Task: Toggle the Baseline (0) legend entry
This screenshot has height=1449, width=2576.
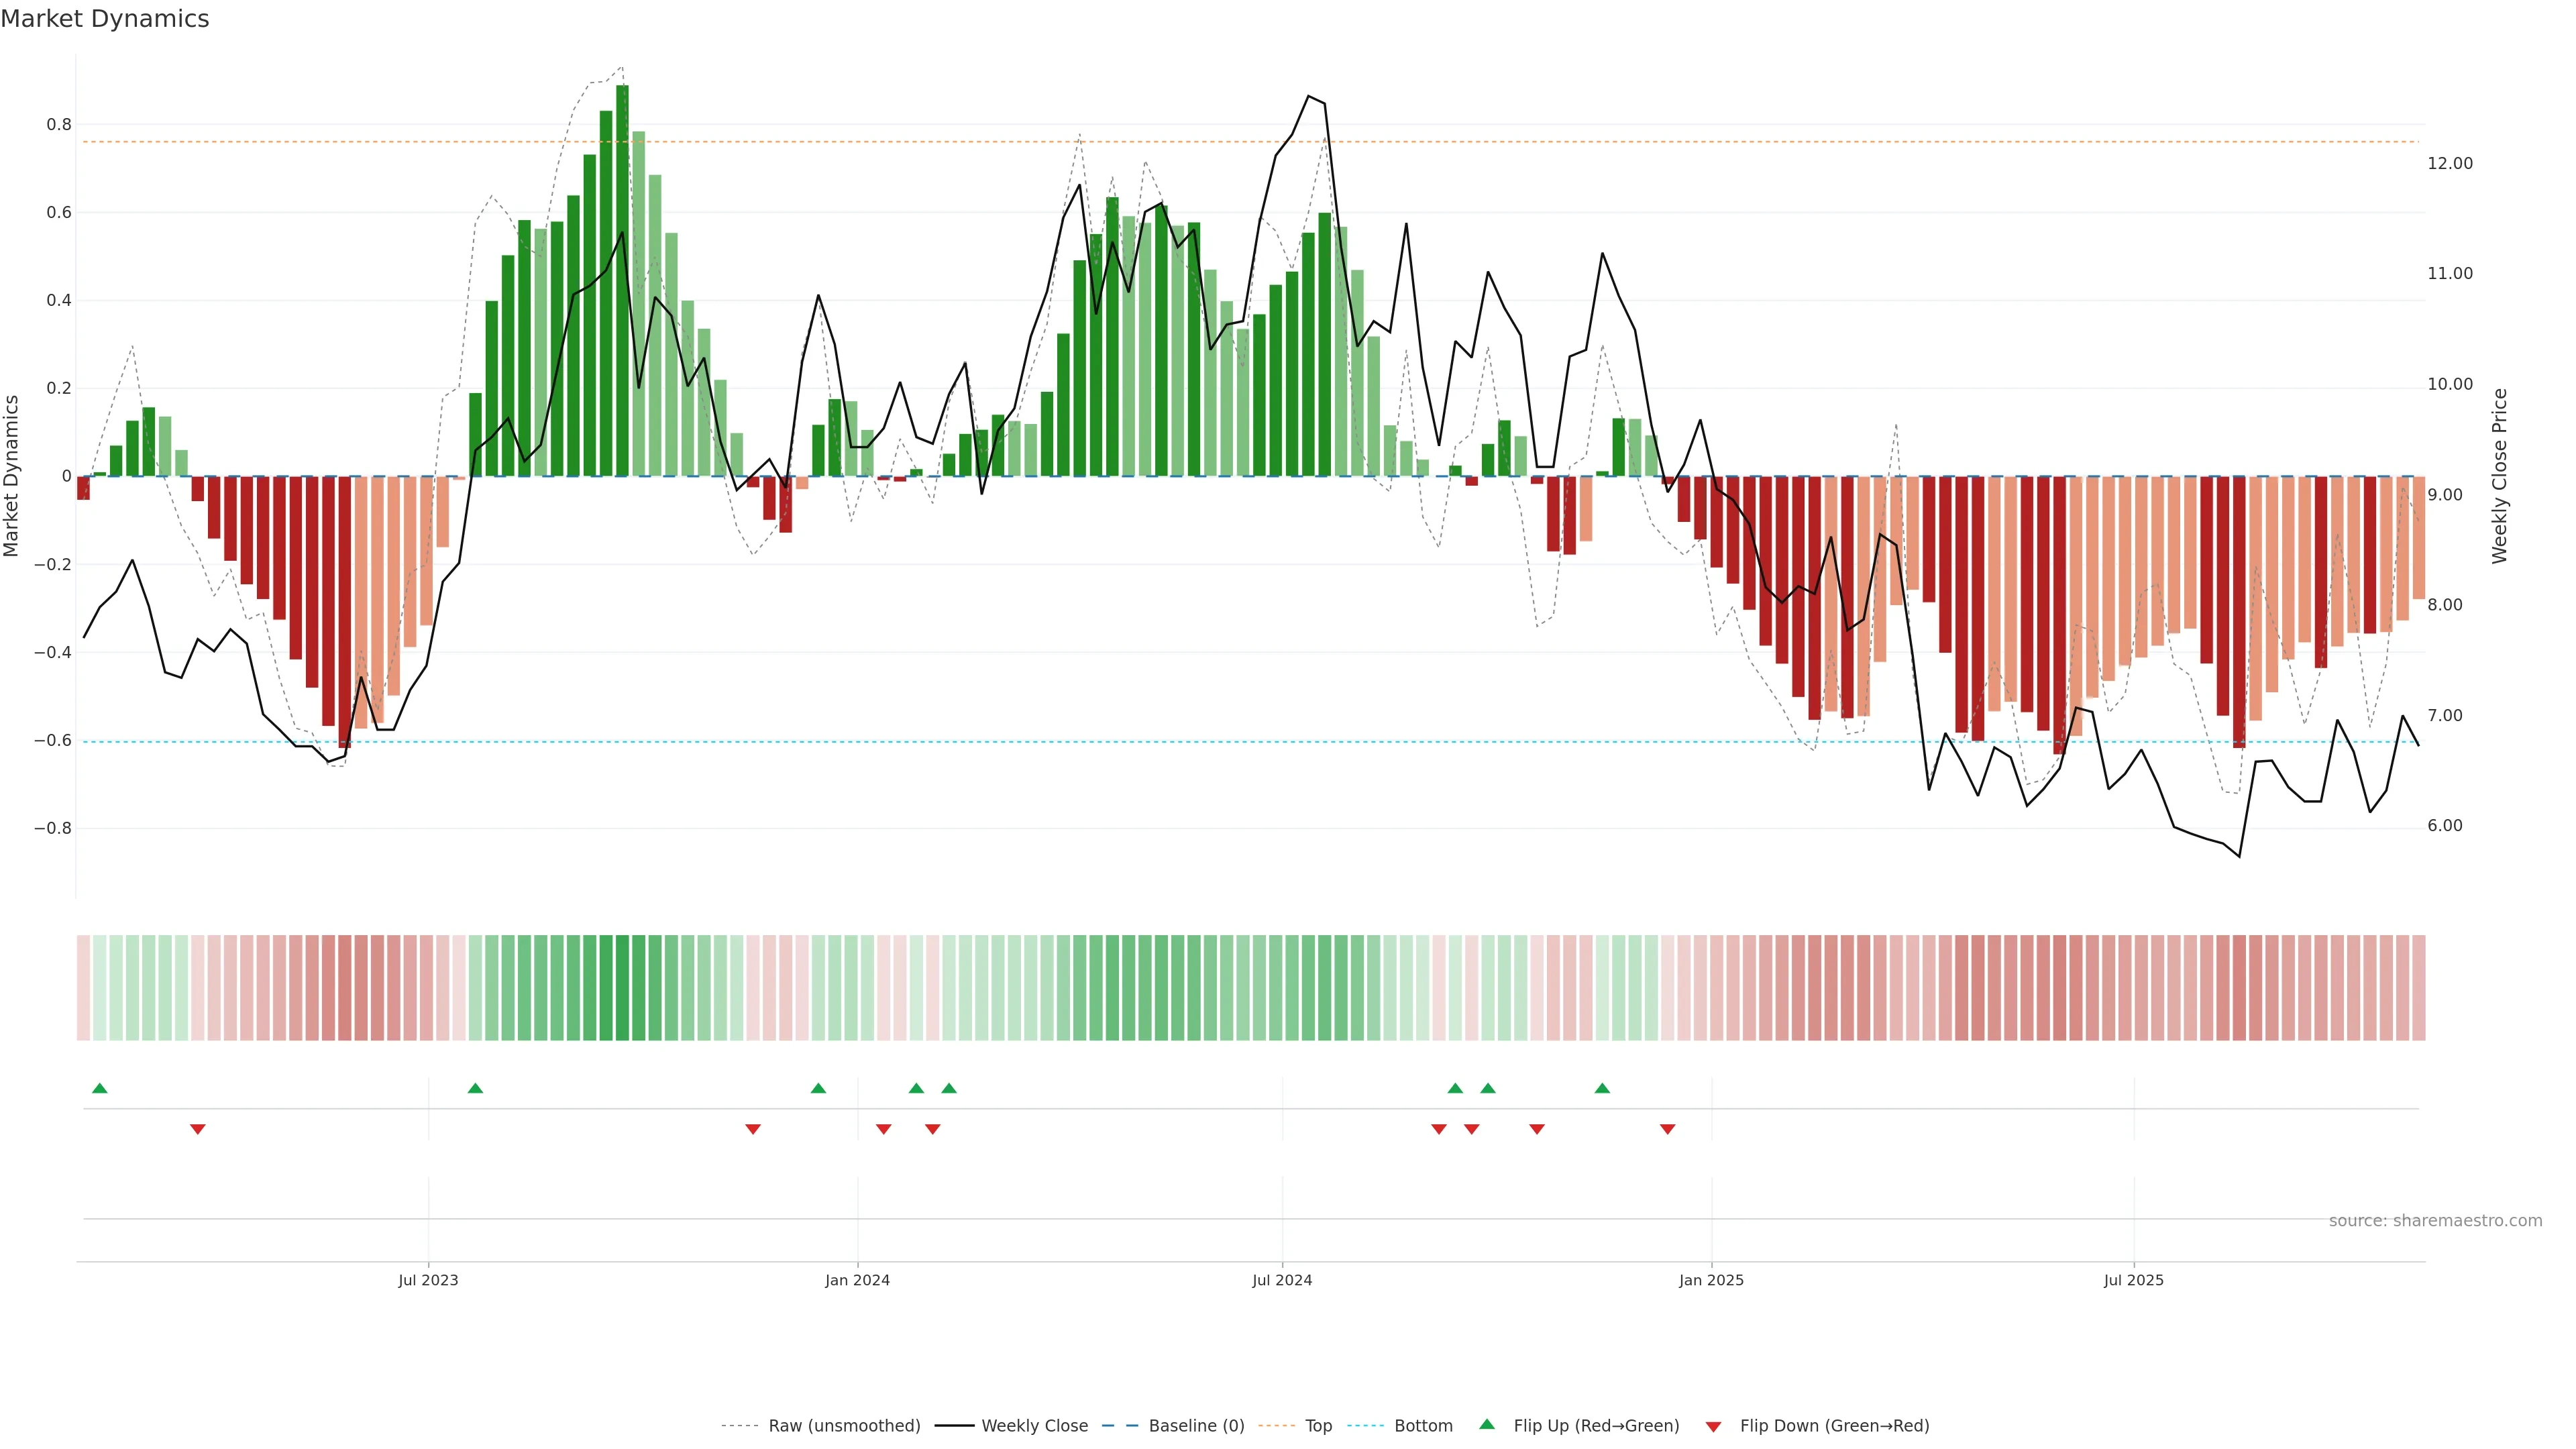Action: [x=1196, y=1426]
